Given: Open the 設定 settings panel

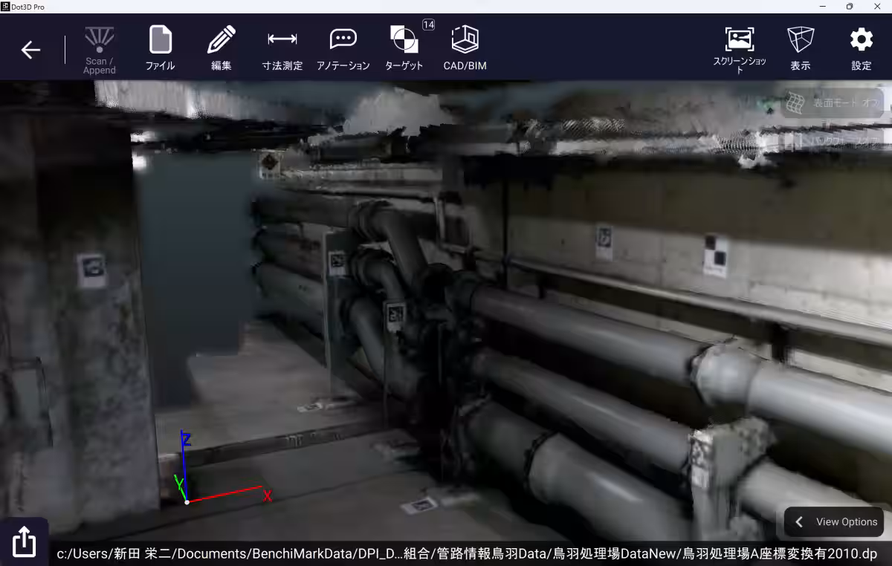Looking at the screenshot, I should [861, 46].
